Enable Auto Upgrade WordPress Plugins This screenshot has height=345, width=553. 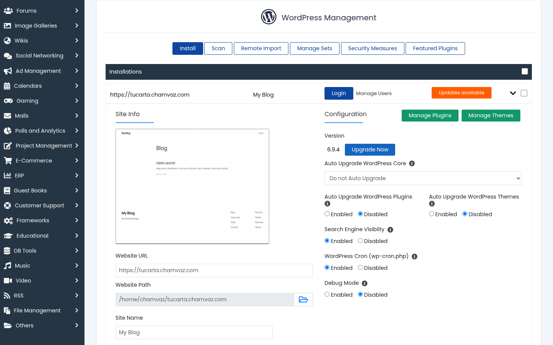click(x=327, y=214)
